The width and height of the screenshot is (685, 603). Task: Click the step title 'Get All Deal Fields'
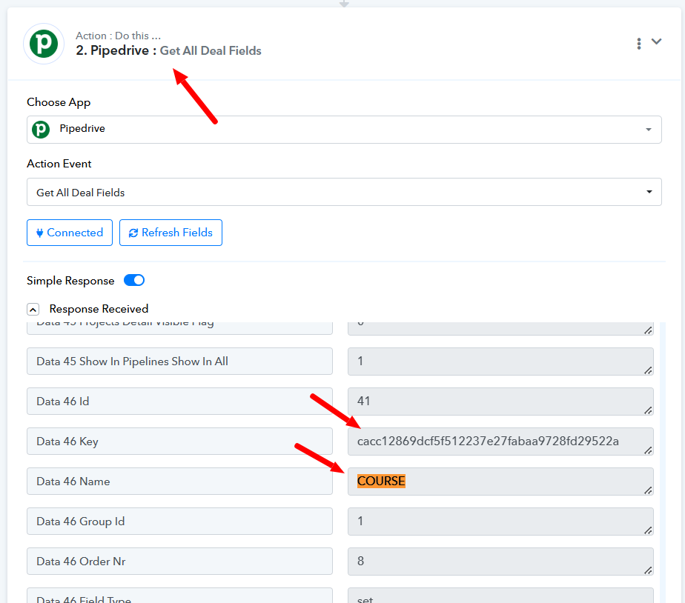(211, 50)
